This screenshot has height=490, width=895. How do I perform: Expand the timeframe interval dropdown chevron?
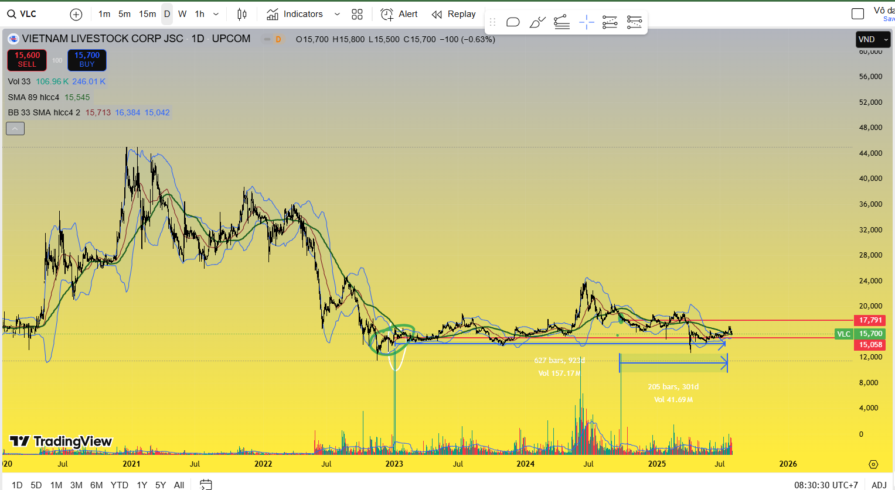pos(216,14)
